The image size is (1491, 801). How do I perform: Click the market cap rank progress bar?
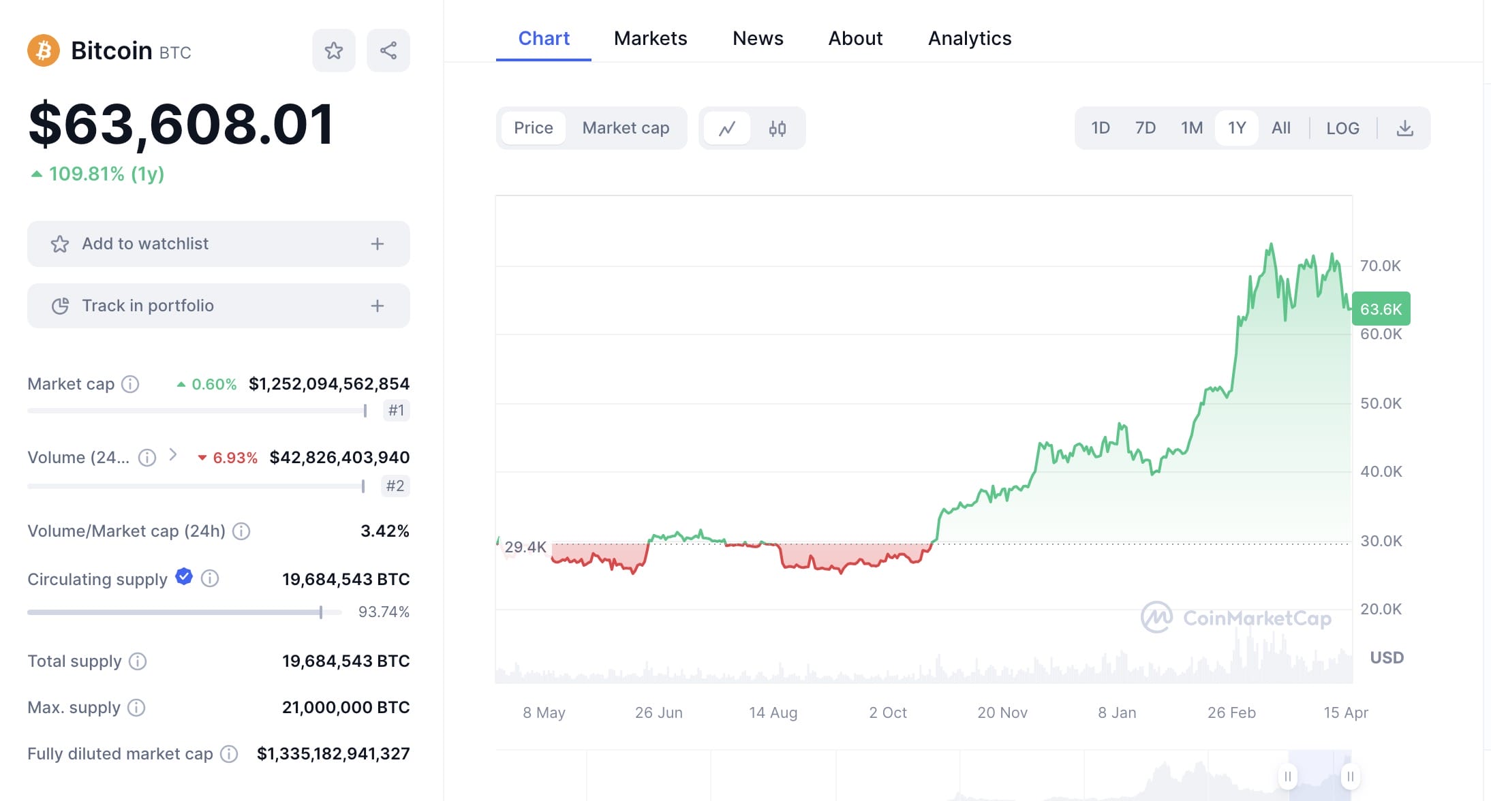(x=198, y=411)
